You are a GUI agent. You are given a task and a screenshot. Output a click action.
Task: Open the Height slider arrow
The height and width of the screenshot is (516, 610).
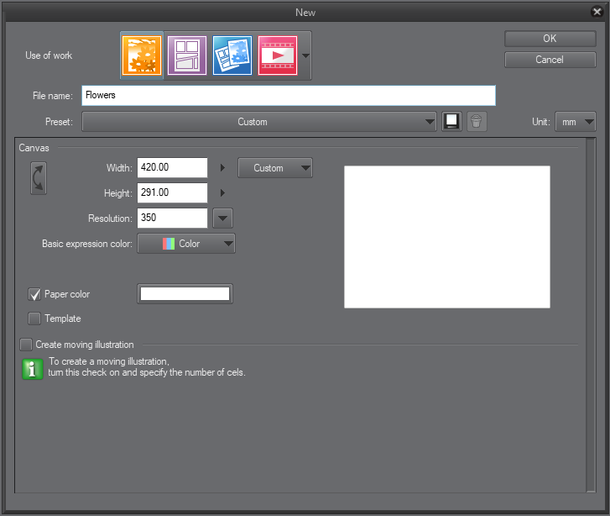222,192
